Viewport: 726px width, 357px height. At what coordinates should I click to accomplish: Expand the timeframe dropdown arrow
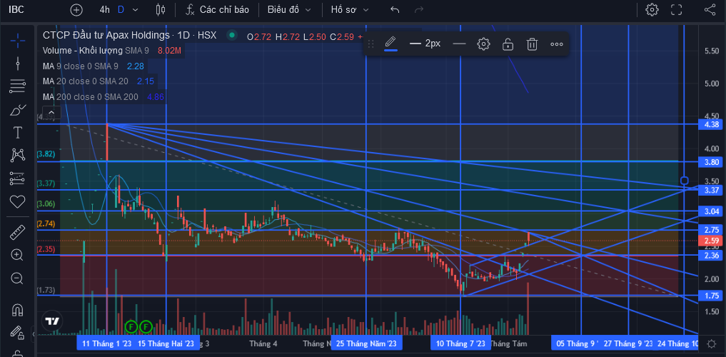click(x=135, y=10)
